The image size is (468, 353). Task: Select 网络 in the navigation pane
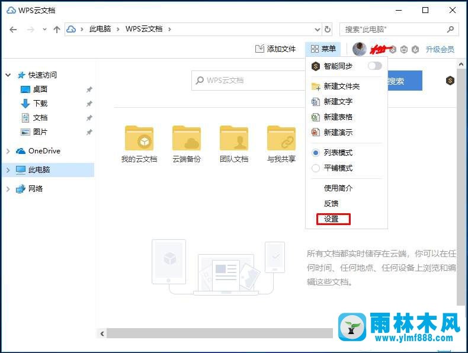click(x=35, y=188)
